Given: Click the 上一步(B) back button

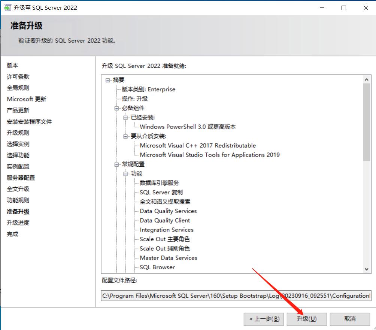Looking at the screenshot, I should pos(264,319).
